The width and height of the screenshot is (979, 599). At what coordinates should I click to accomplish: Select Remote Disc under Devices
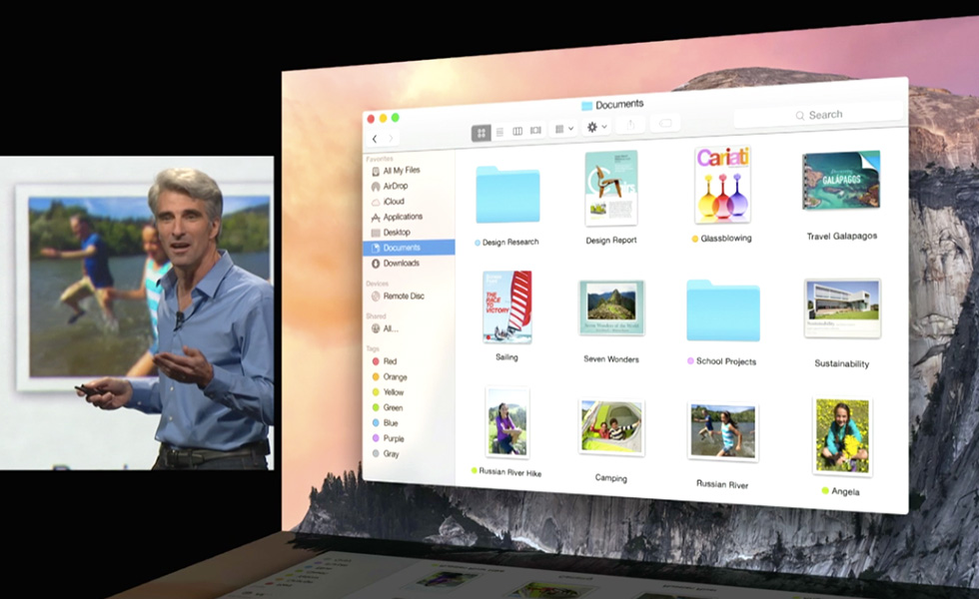(x=402, y=297)
